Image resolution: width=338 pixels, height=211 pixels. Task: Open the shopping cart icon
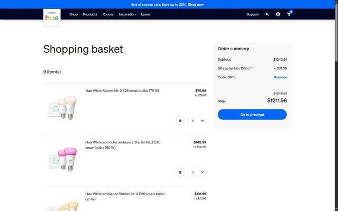pos(289,14)
